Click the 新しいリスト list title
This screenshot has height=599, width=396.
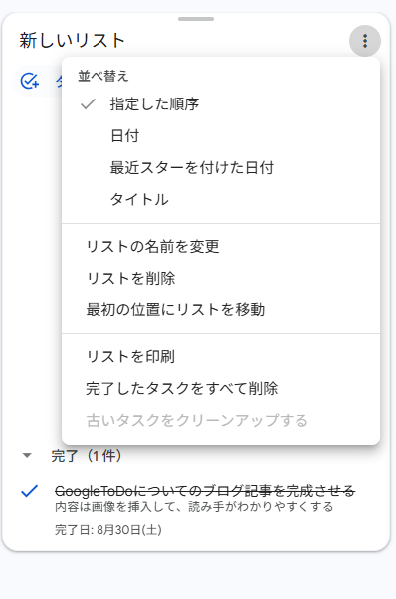pyautogui.click(x=73, y=41)
